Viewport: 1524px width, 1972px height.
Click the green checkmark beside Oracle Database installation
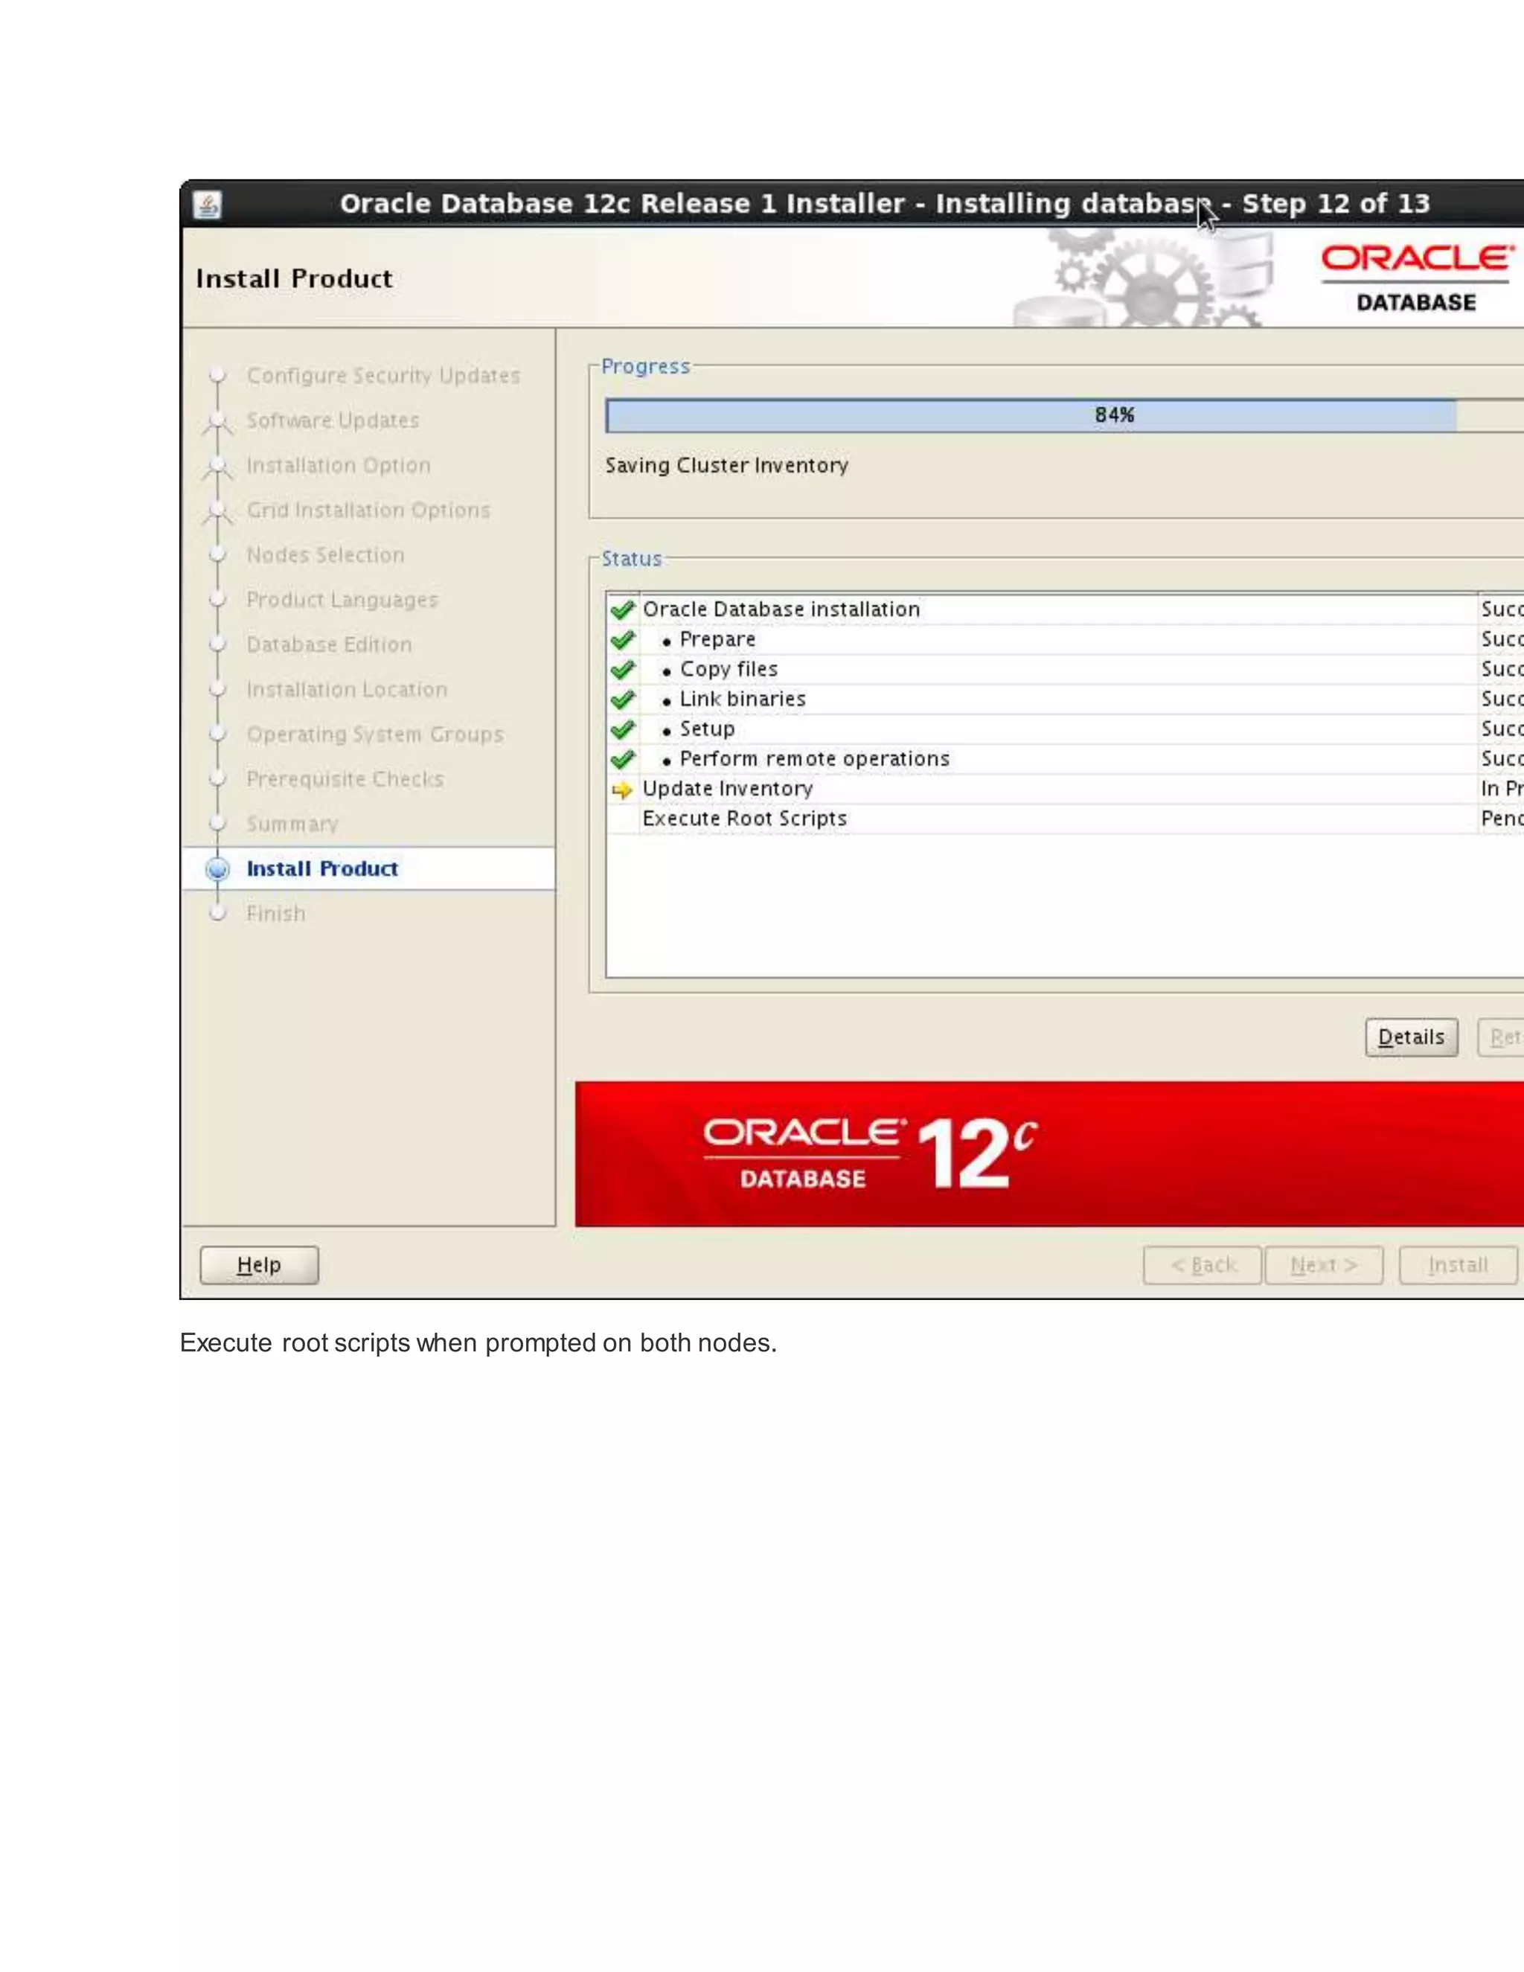click(622, 610)
